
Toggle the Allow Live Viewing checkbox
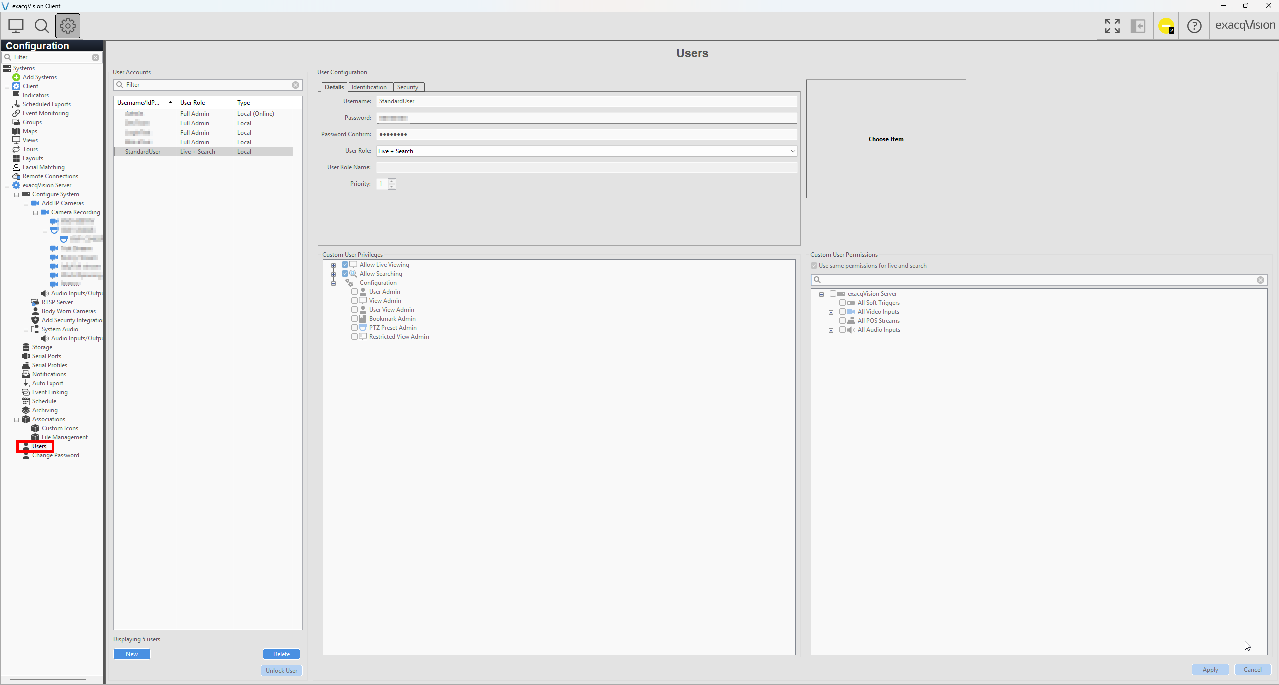click(x=345, y=265)
